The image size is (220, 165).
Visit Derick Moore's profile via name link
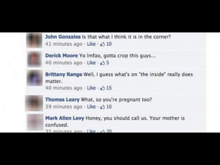pyautogui.click(x=61, y=56)
